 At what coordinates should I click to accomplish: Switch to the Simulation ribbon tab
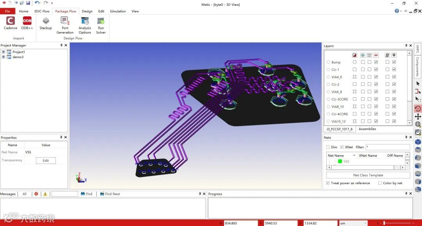click(118, 11)
